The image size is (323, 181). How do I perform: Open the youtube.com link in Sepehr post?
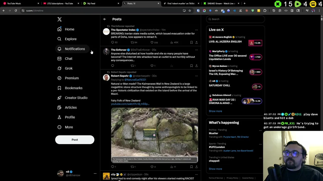coord(130,104)
